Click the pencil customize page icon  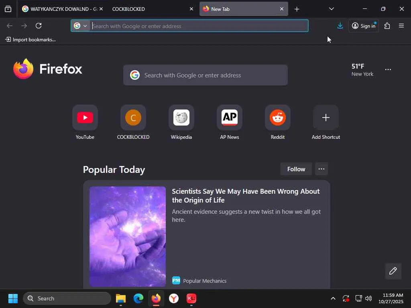point(393,271)
